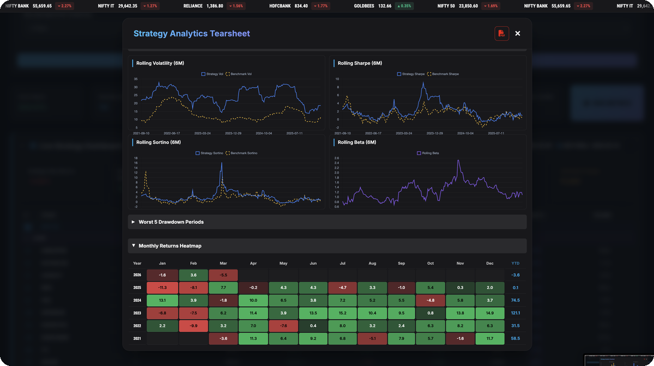Click the 2024 Nov cell 5.8
Screen dimensions: 654x366
click(460, 300)
